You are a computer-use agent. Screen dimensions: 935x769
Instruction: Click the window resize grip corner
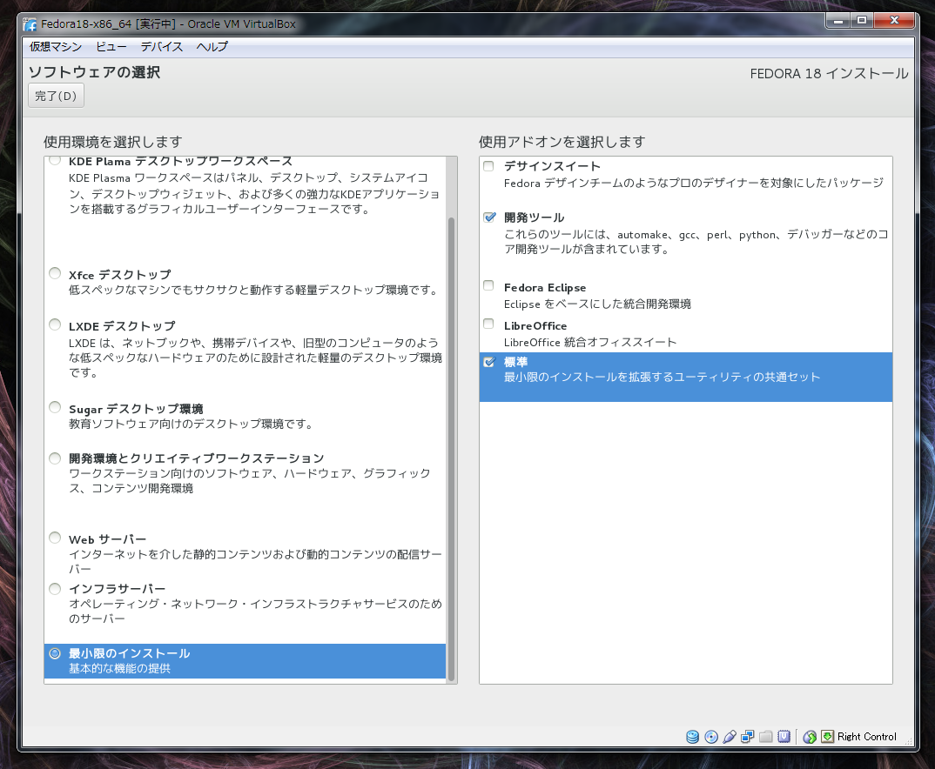[x=908, y=742]
